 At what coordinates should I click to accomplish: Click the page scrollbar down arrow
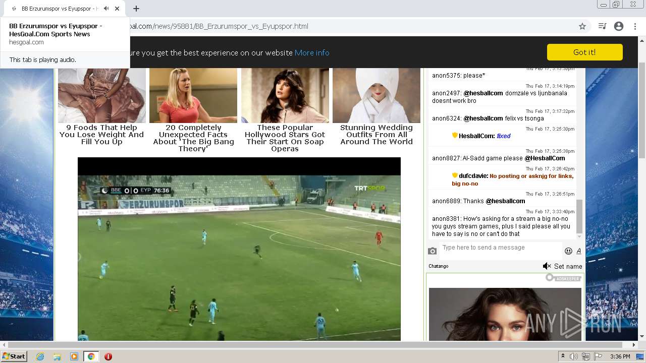click(x=642, y=336)
